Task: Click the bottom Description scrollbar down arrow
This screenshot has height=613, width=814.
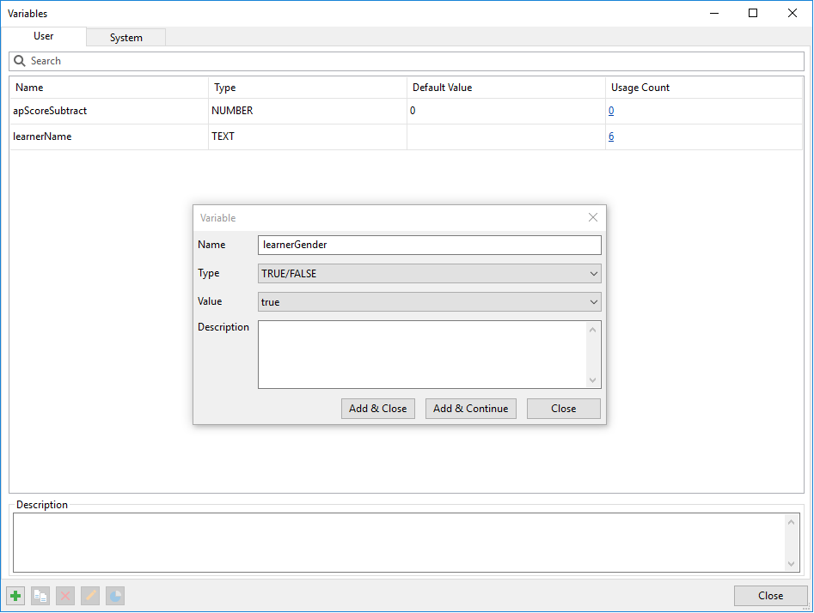Action: point(791,564)
